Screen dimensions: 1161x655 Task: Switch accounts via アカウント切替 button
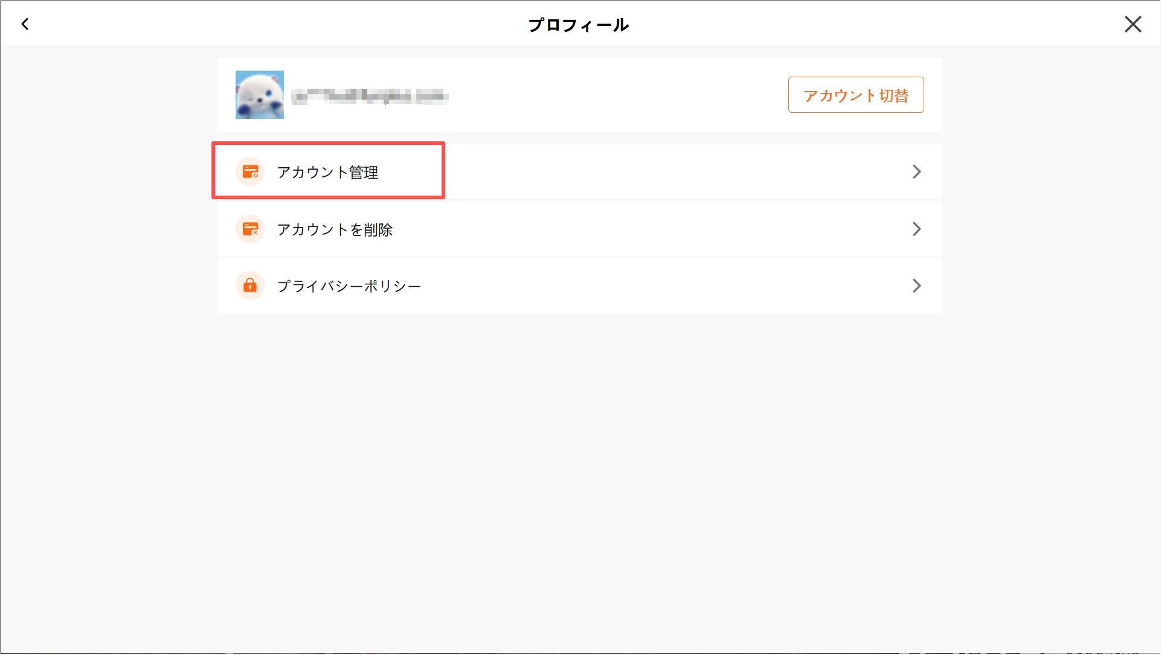tap(855, 95)
